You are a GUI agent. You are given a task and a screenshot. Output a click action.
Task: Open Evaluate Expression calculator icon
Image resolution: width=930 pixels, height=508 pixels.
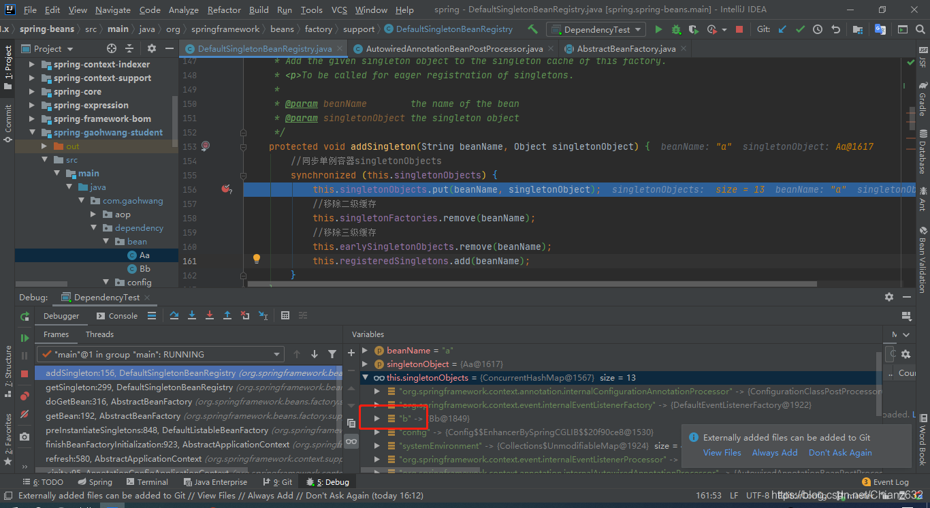pyautogui.click(x=285, y=315)
